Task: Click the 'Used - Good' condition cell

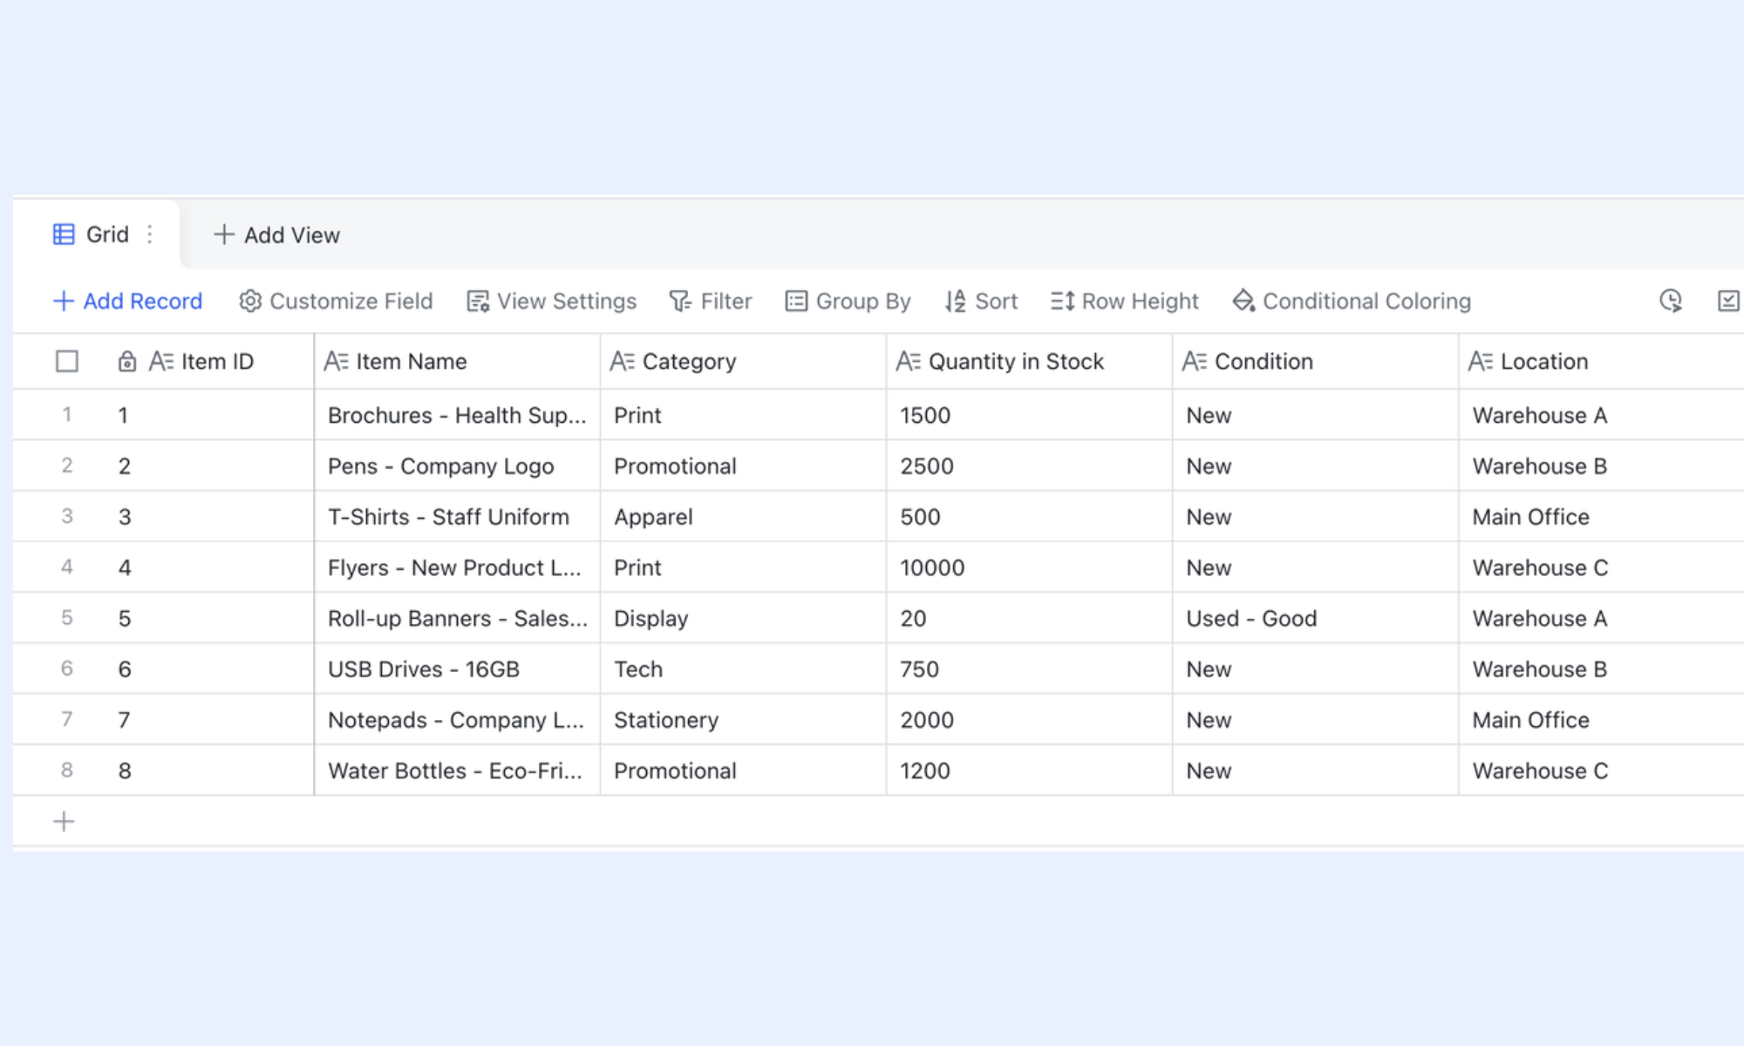Action: (1315, 618)
